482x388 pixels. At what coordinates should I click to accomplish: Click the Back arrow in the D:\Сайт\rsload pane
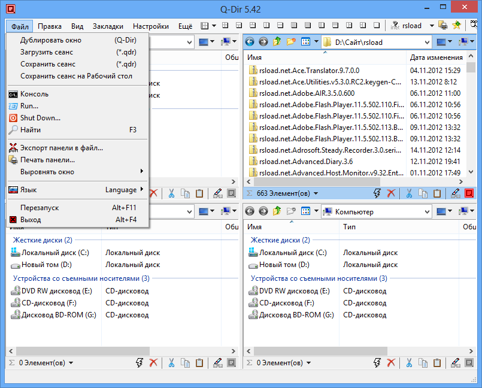250,41
